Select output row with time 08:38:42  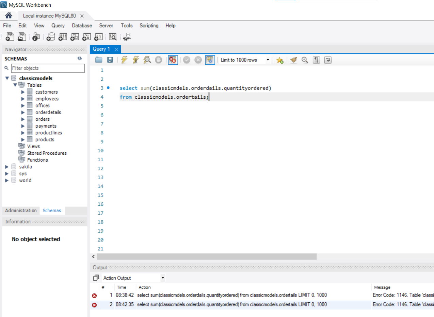(262, 295)
